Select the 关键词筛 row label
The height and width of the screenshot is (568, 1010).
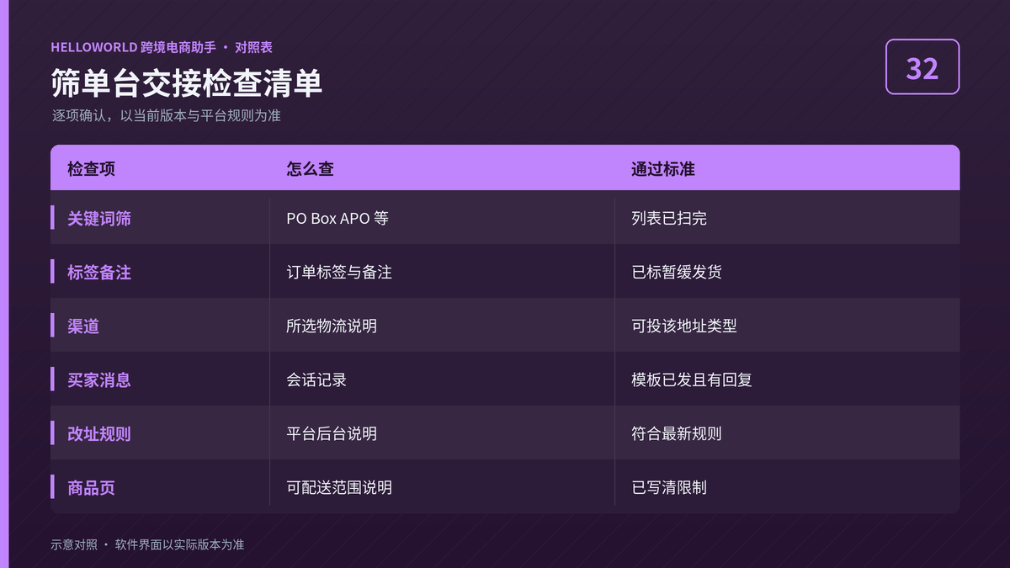pos(99,218)
